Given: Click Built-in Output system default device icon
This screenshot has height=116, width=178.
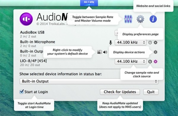Looking at the screenshot, I should (x=99, y=52).
